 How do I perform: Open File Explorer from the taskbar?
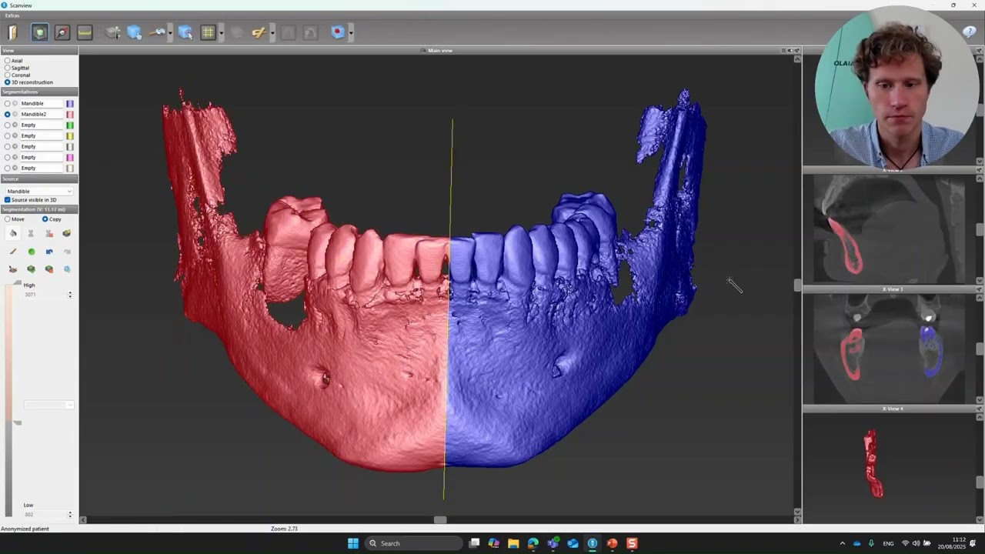[x=513, y=543]
